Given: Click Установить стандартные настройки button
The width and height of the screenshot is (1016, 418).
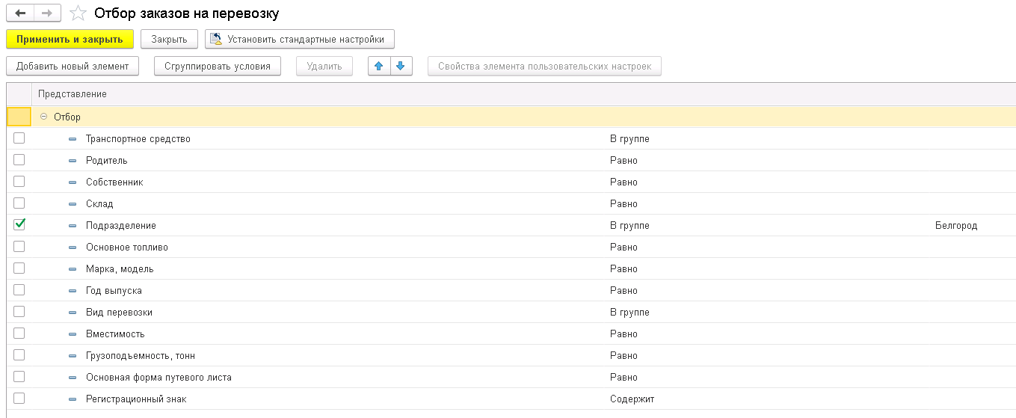Looking at the screenshot, I should [x=299, y=39].
